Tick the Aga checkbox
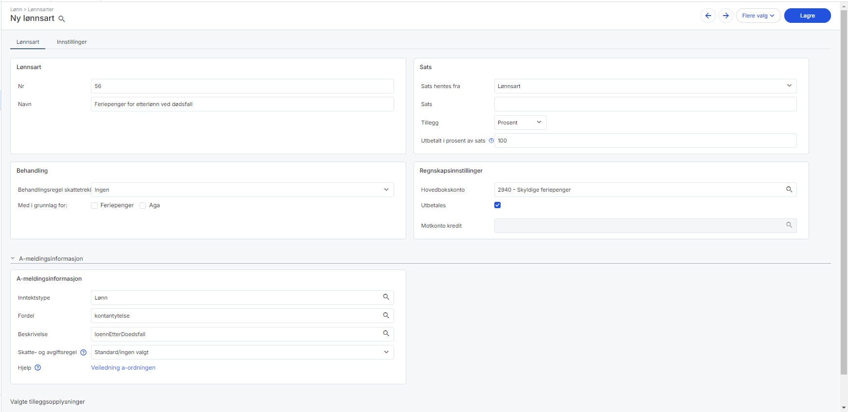Screen dimensions: 848x412 (x=143, y=206)
